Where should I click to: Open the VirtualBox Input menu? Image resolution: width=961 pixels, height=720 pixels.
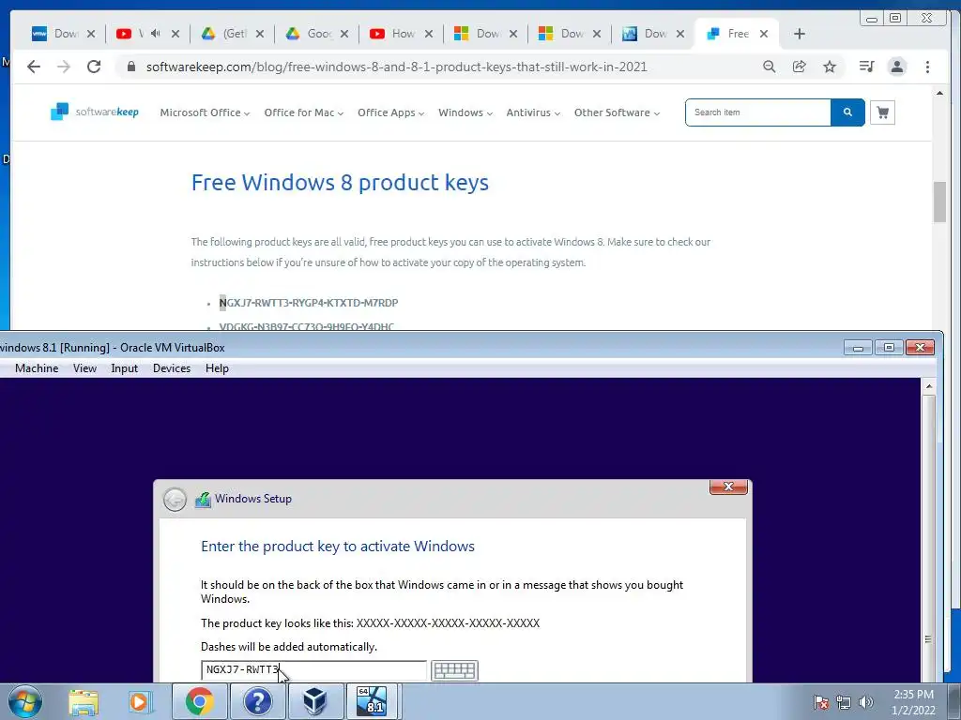(x=125, y=367)
